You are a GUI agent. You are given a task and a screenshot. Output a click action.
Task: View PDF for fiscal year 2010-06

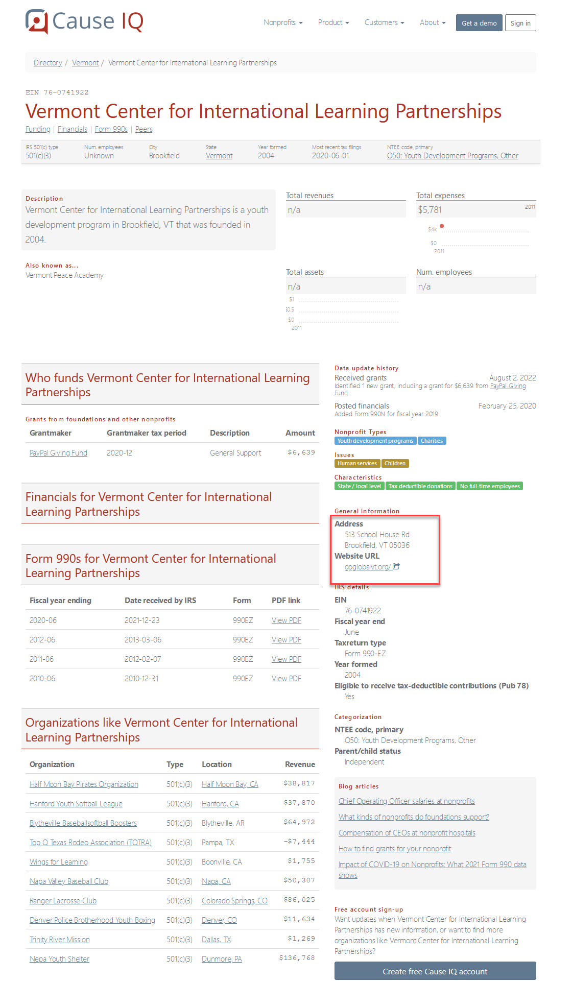(287, 679)
